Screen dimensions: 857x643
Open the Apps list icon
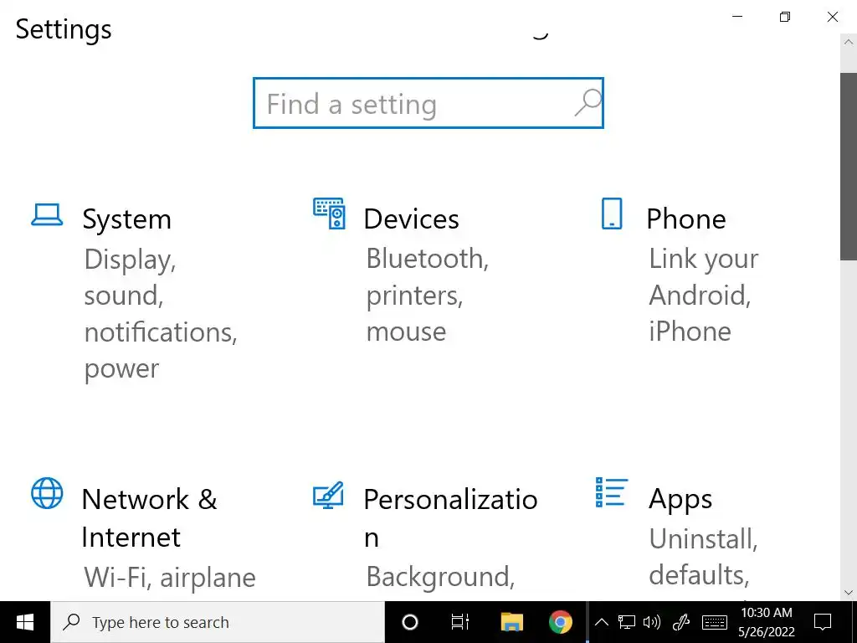coord(612,492)
